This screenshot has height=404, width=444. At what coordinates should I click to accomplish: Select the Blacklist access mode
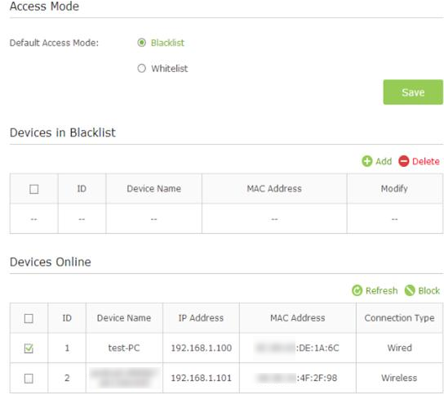pyautogui.click(x=141, y=43)
